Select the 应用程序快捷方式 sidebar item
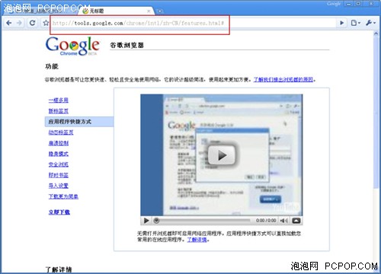The width and height of the screenshot is (381, 274). (x=79, y=122)
